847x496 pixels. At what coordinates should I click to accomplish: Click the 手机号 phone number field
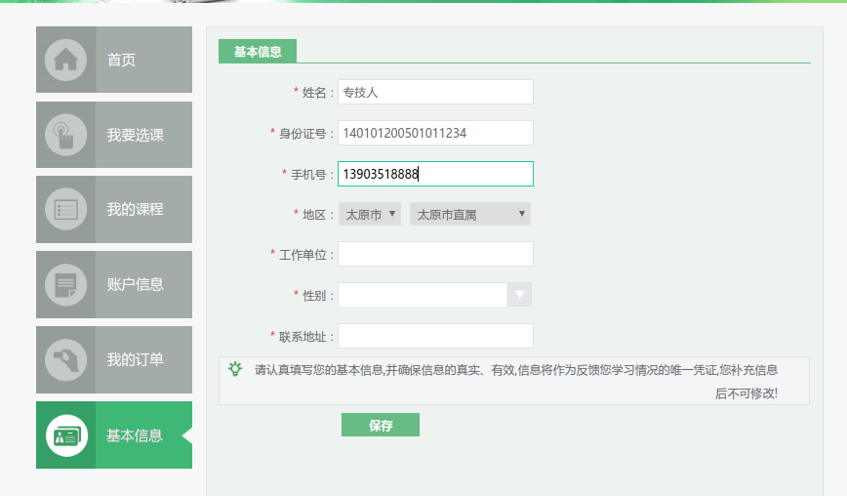click(435, 174)
